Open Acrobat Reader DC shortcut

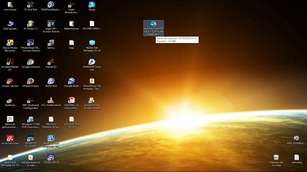coord(10,62)
